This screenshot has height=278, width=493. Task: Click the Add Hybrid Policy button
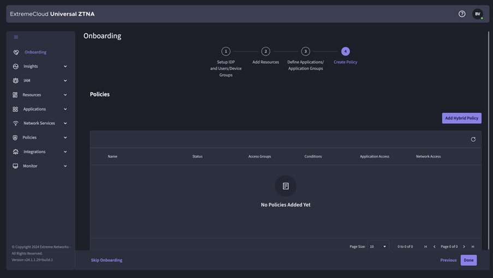point(461,118)
